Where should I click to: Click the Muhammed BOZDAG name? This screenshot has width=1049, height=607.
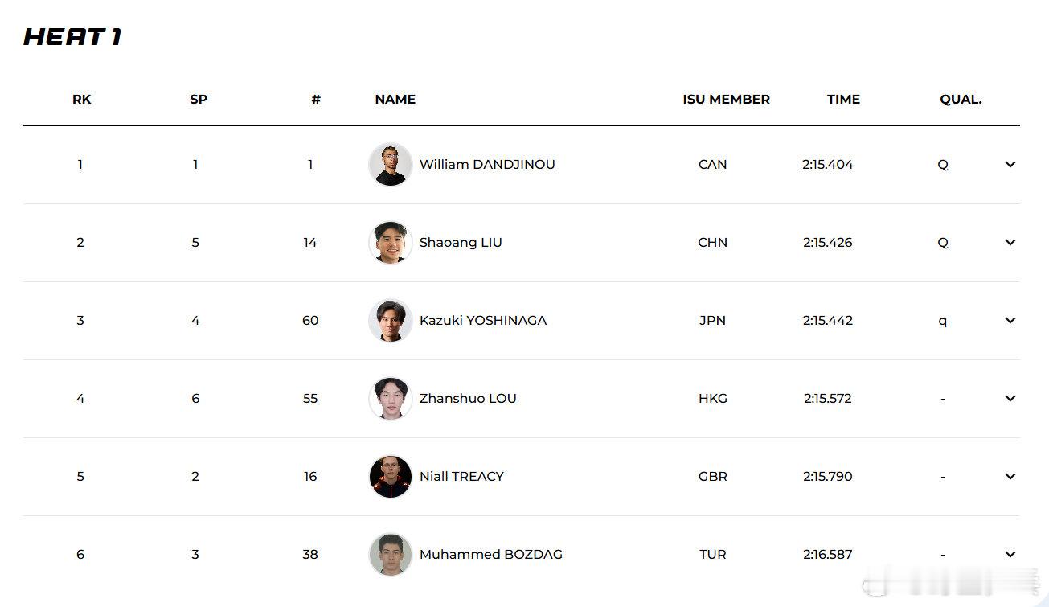[x=490, y=555]
